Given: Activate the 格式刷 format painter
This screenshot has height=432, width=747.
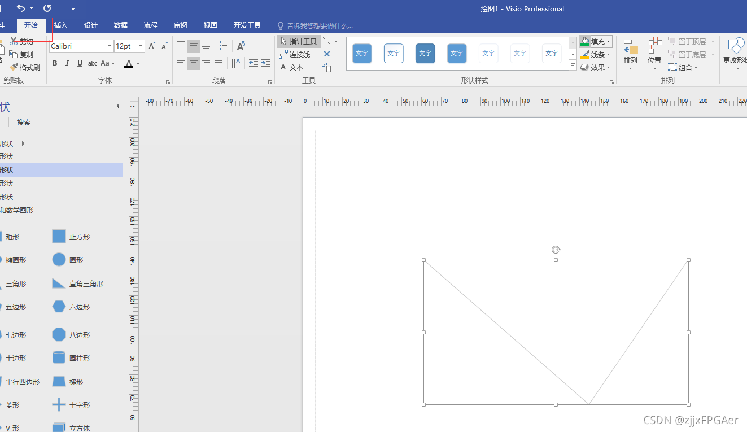Looking at the screenshot, I should pyautogui.click(x=25, y=67).
